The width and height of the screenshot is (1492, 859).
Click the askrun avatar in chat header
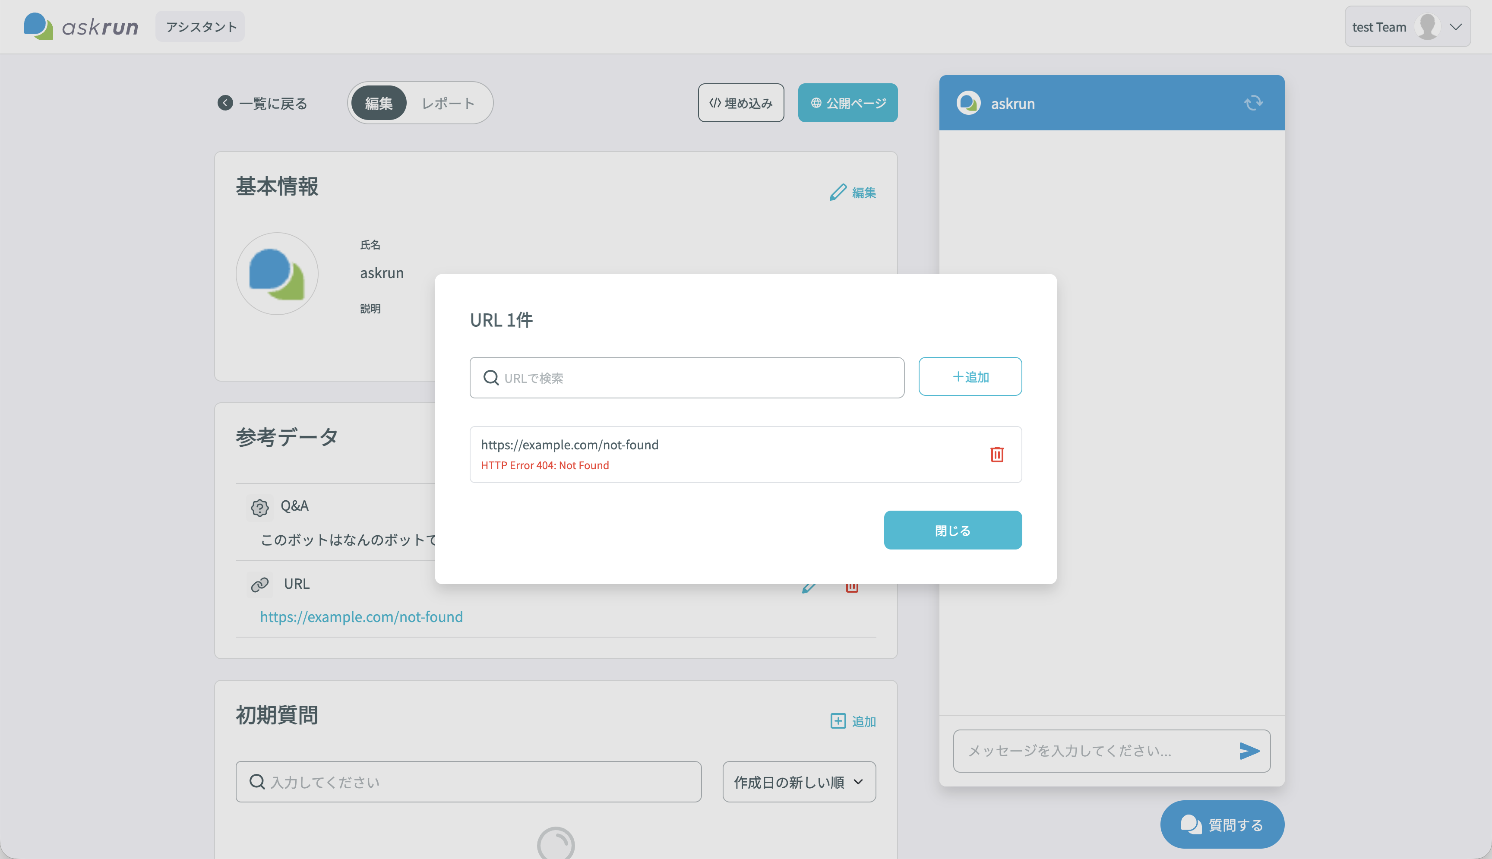tap(968, 103)
